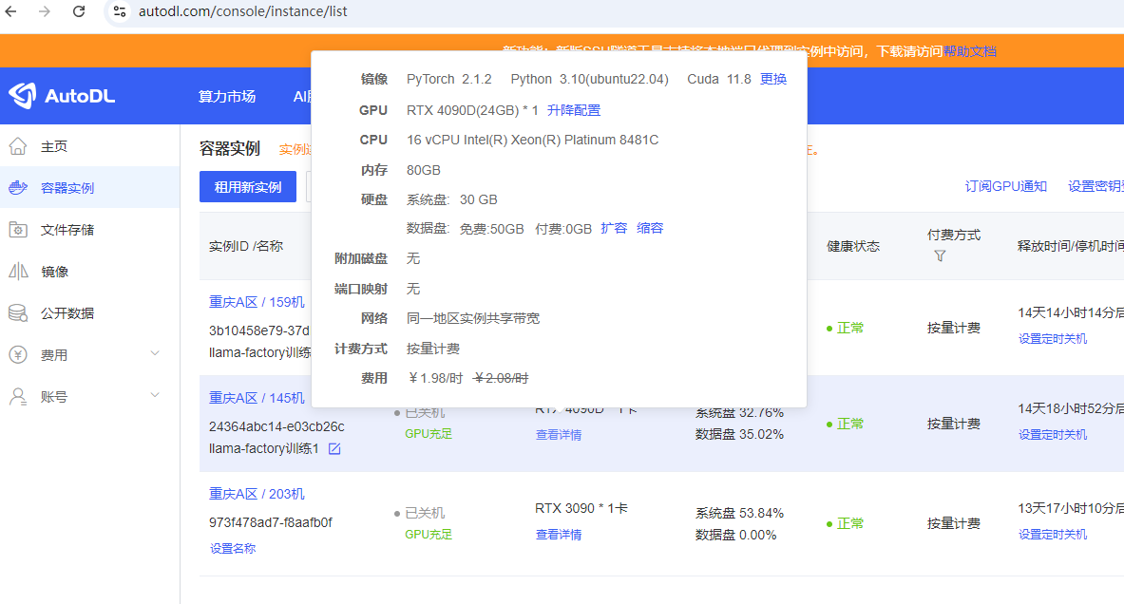Image resolution: width=1124 pixels, height=604 pixels.
Task: Click 扩容 to expand the data disk
Action: (x=614, y=228)
